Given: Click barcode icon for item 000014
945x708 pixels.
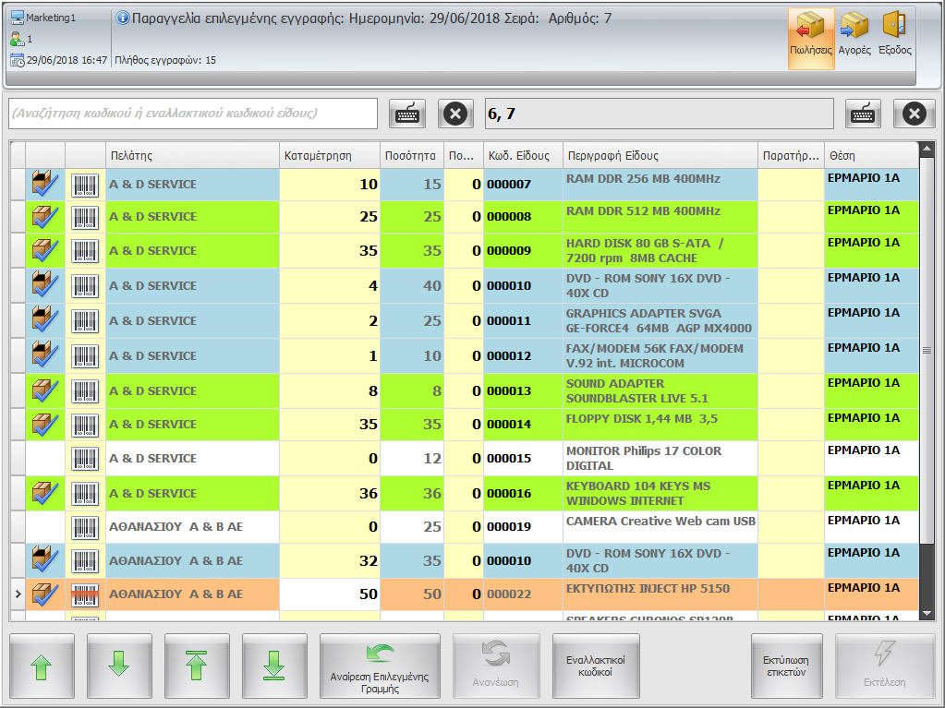Looking at the screenshot, I should click(x=85, y=425).
